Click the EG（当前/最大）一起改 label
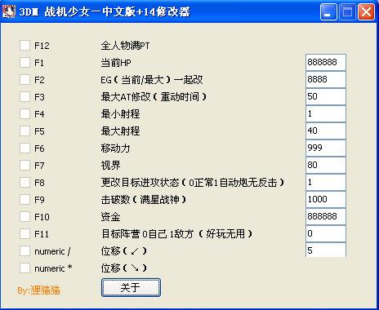 (152, 80)
